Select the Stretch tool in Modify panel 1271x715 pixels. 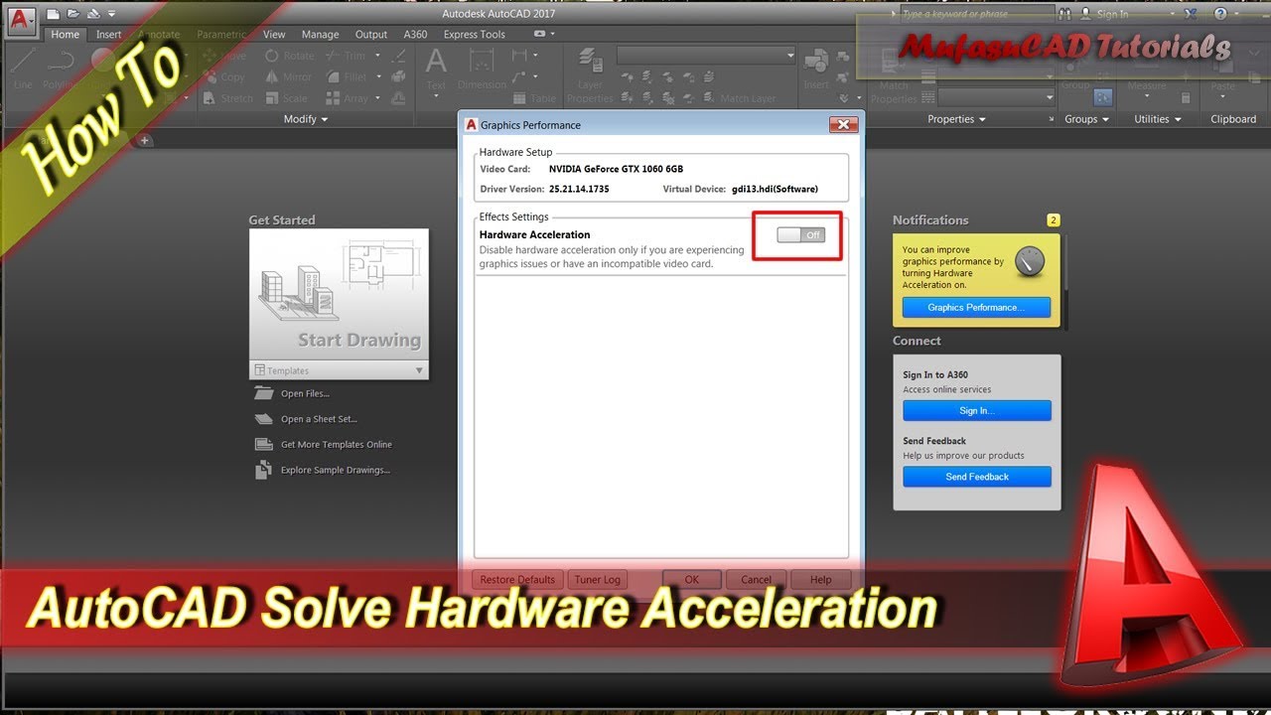[227, 98]
